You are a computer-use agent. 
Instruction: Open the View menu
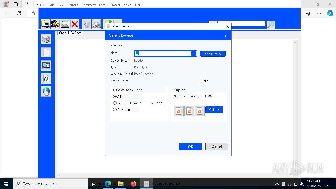coord(61,5)
